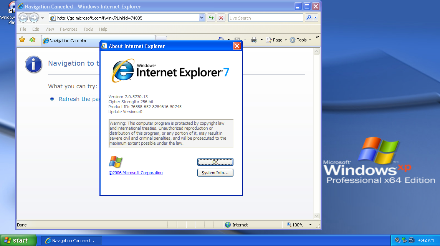The width and height of the screenshot is (440, 246).
Task: Open the Page command menu
Action: point(276,40)
